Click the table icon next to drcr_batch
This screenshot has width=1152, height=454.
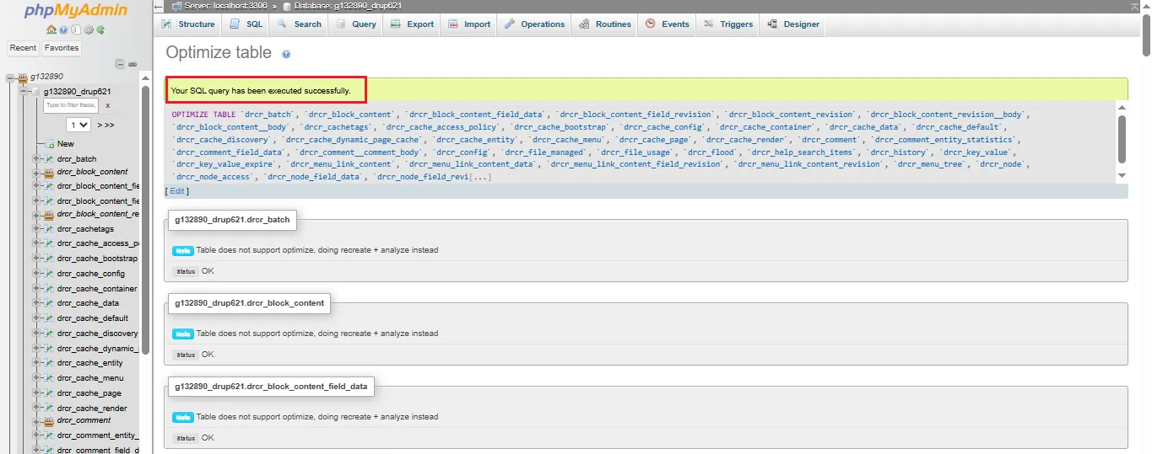[49, 159]
